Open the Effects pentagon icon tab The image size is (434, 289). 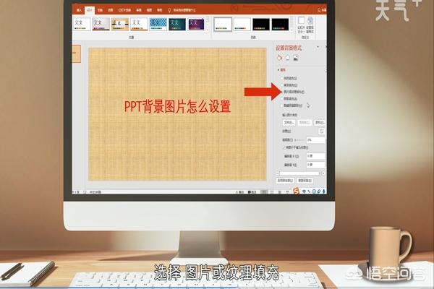pyautogui.click(x=288, y=58)
